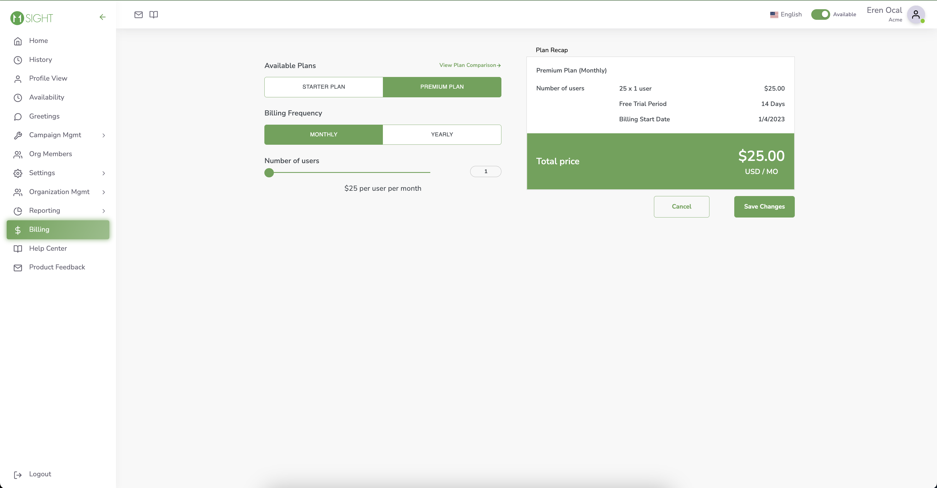The image size is (937, 488).
Task: Click the Billing dollar sign icon
Action: [x=18, y=230]
